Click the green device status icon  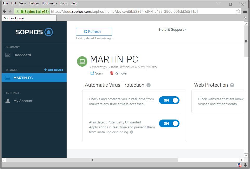pyautogui.click(x=82, y=61)
